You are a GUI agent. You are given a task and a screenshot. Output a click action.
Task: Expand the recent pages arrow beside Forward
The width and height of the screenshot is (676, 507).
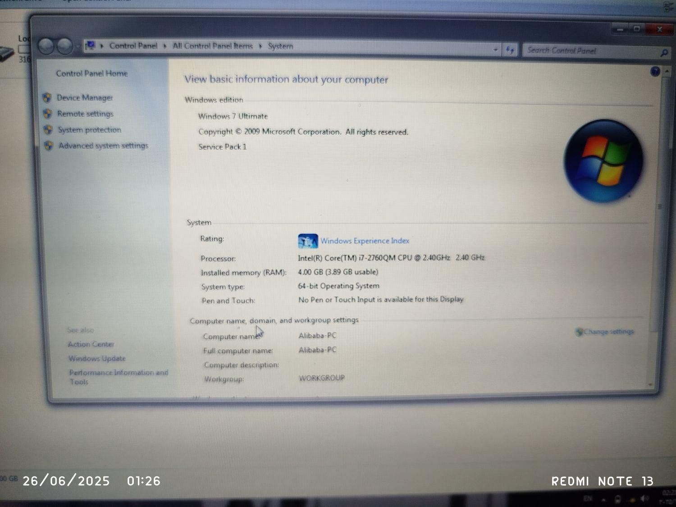point(78,46)
